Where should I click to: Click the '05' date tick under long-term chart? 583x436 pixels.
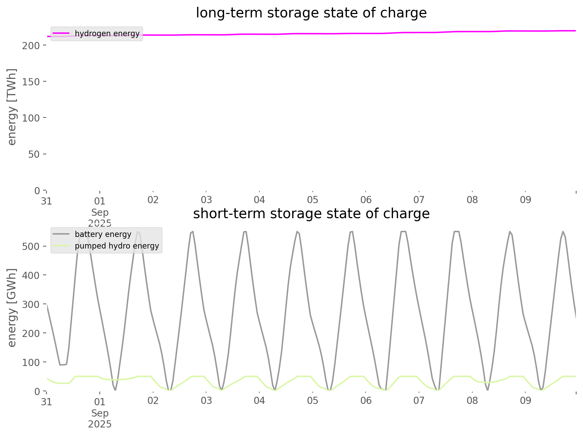(312, 200)
